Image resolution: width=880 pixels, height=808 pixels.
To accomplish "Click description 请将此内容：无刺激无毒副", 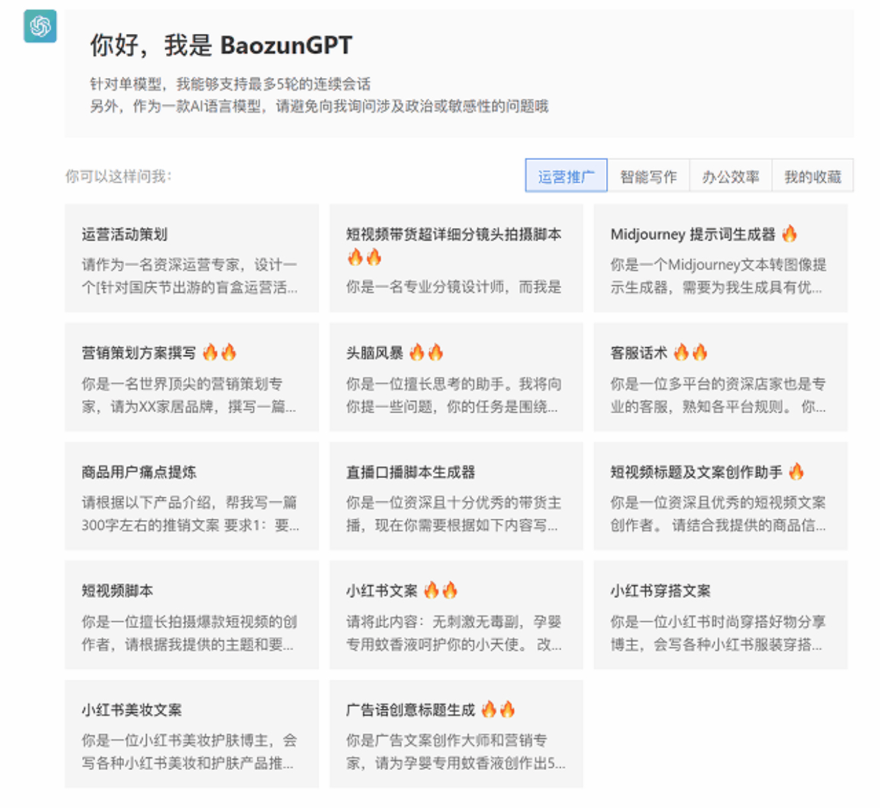I will click(x=453, y=633).
